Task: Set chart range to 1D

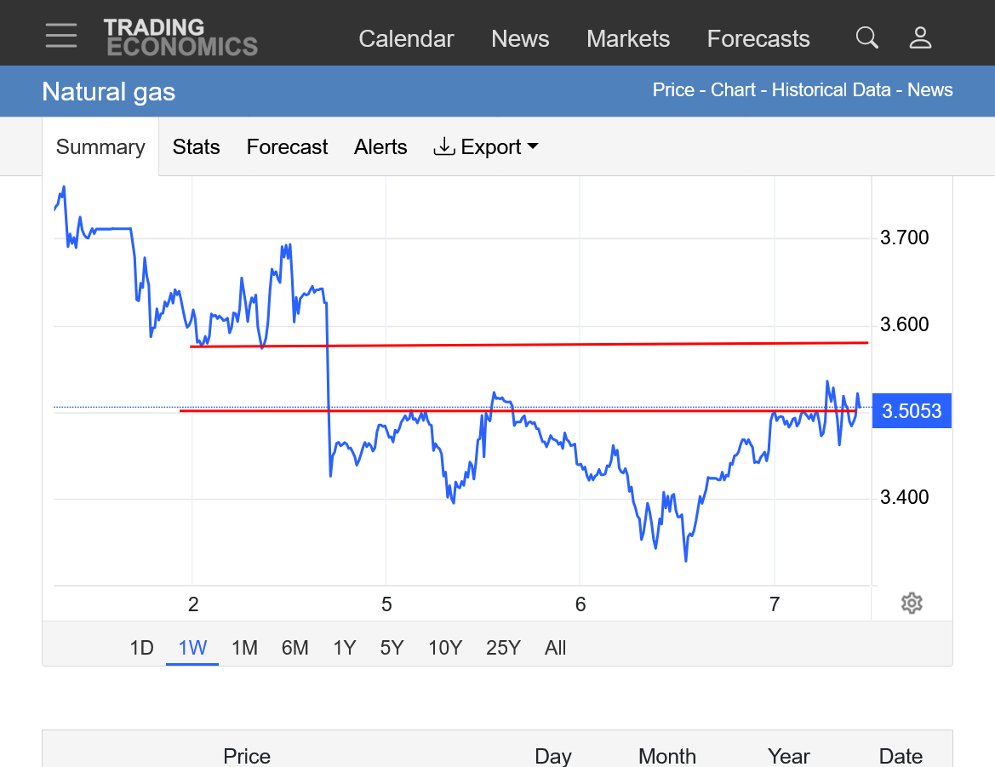Action: pos(141,648)
